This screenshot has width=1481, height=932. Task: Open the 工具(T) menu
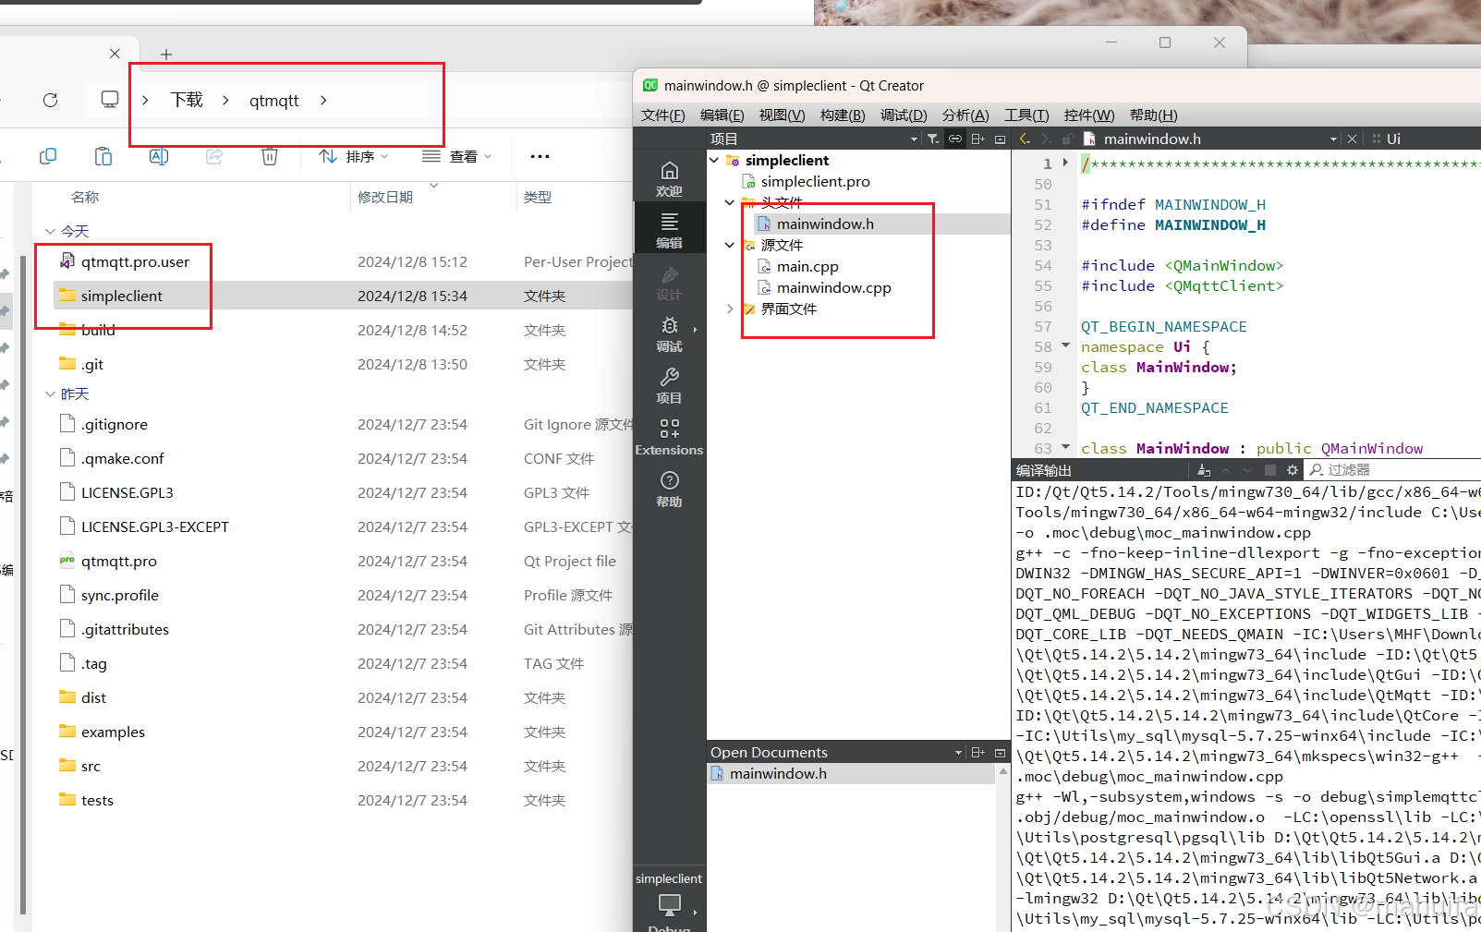tap(1026, 115)
